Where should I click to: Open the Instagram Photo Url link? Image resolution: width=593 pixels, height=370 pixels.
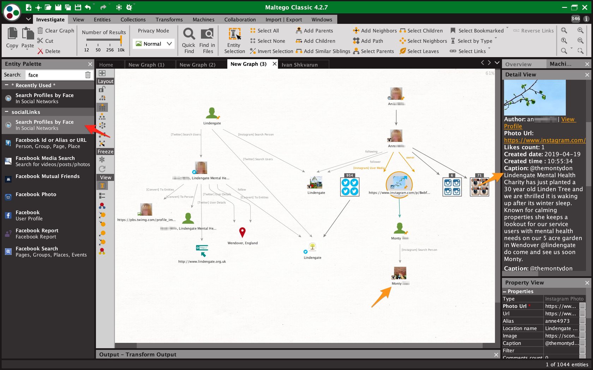(x=545, y=140)
